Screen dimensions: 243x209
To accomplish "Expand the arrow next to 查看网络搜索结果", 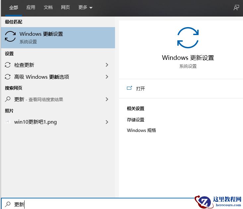I will click(107, 99).
